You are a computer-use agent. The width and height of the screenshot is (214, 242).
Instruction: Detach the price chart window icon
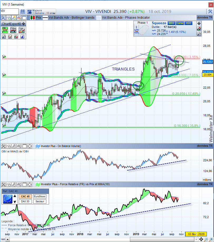pyautogui.click(x=24, y=18)
